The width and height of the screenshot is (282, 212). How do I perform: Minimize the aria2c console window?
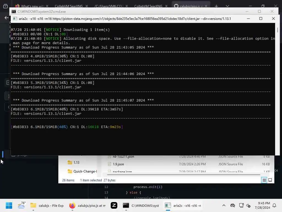pyautogui.click(x=248, y=18)
